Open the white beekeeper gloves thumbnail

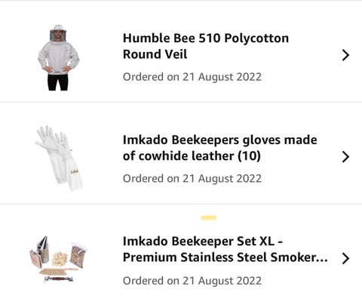[x=60, y=159]
